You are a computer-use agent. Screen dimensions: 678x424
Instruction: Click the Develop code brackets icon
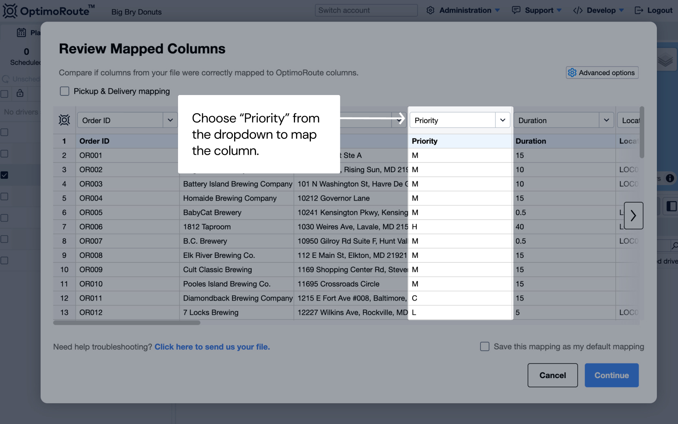click(x=578, y=10)
